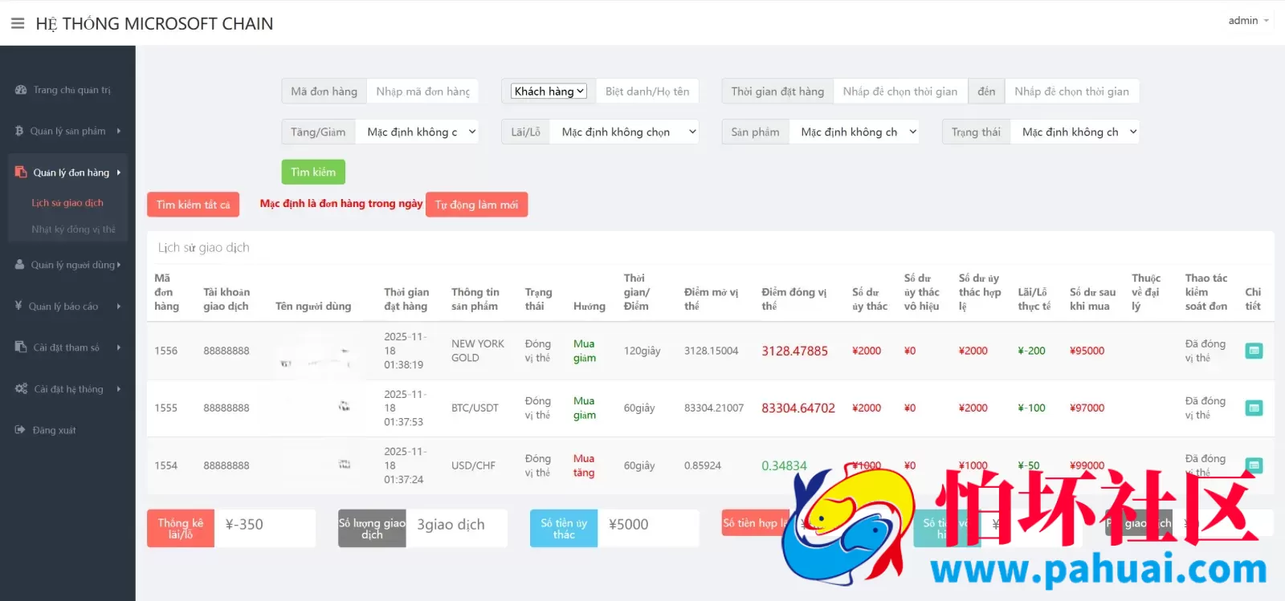Focus the Mã đơn hàng input field
1285x601 pixels.
(x=422, y=91)
